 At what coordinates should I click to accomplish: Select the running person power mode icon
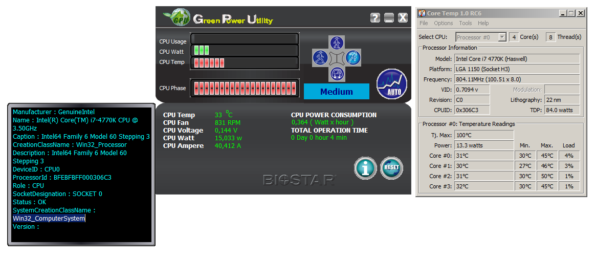pos(353,58)
